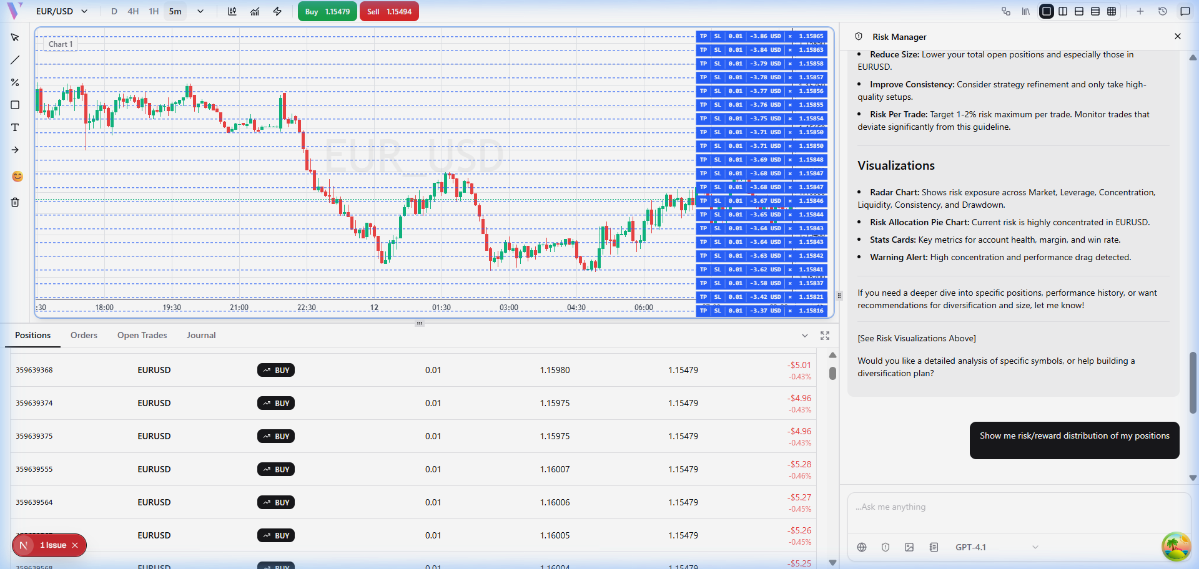This screenshot has width=1199, height=569.
Task: Expand the timeframe dropdown next to 5m
Action: tap(200, 11)
